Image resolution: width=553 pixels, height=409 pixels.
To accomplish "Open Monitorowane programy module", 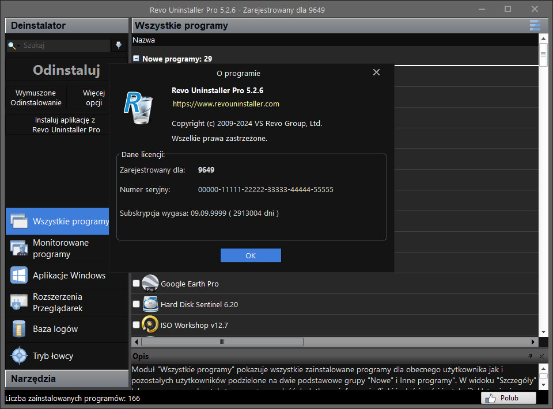I will [x=67, y=249].
